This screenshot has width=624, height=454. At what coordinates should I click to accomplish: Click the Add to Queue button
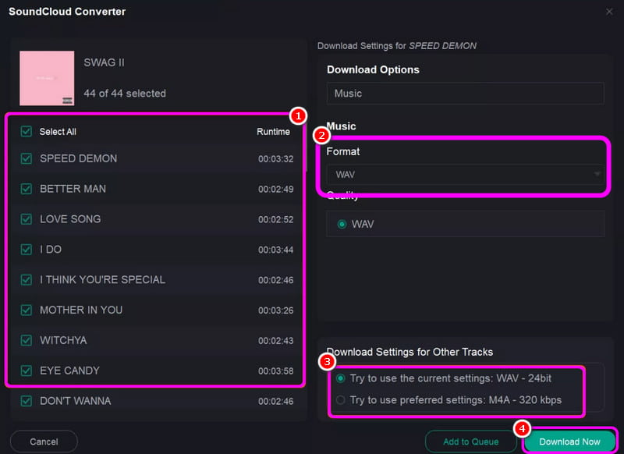470,442
